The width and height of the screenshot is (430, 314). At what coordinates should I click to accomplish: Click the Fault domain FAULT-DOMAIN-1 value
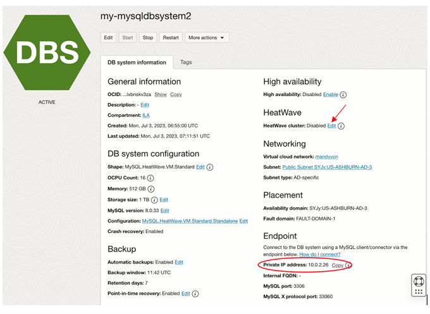[x=316, y=219]
